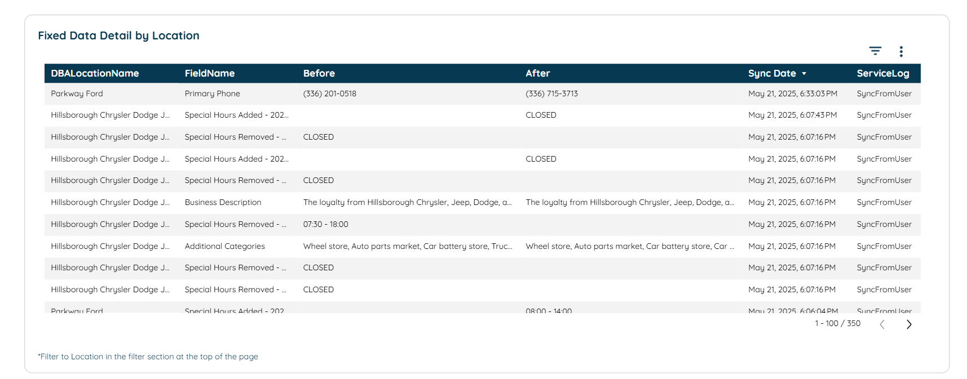Select the Additional Categories field cell

(x=225, y=246)
